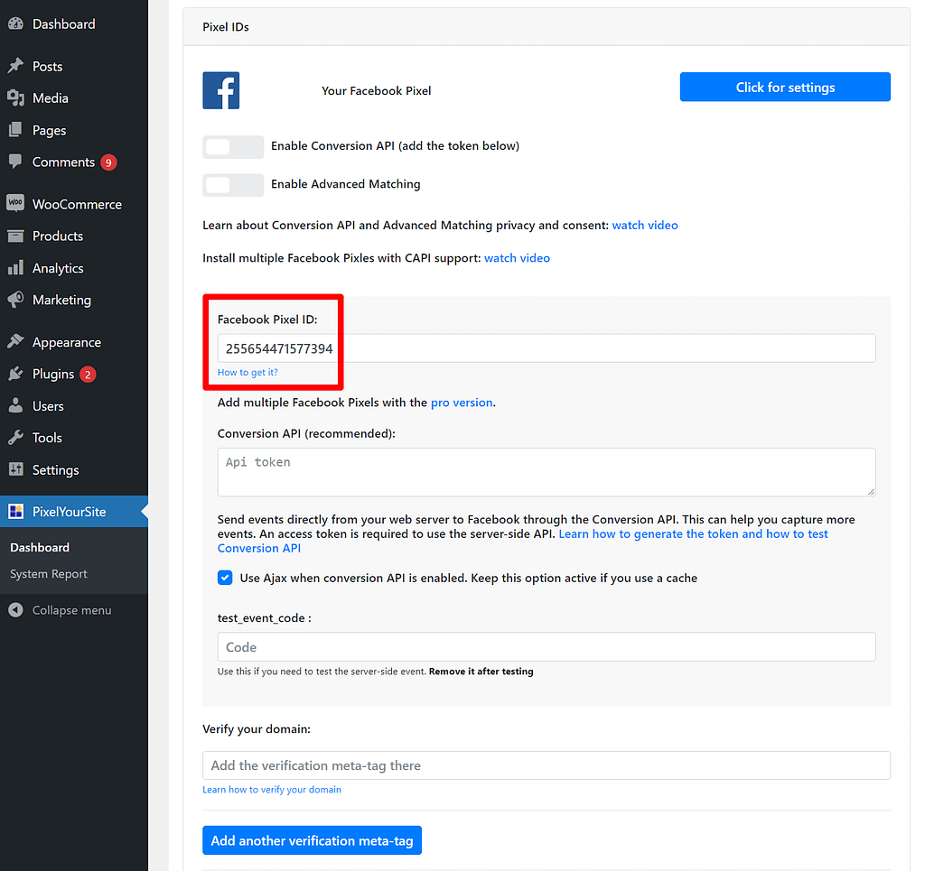Click the test_event_code Code field
The width and height of the screenshot is (925, 871).
[547, 647]
